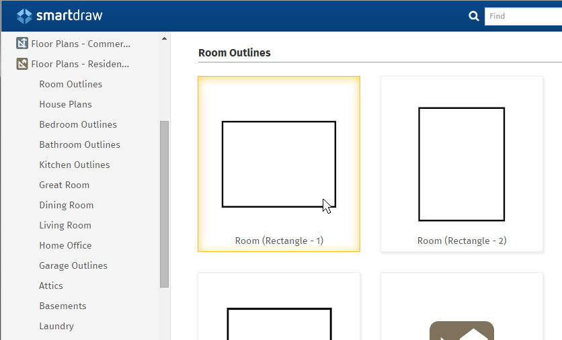This screenshot has height=340, width=562.
Task: Click sidebar scrollbar up arrow
Action: [164, 38]
